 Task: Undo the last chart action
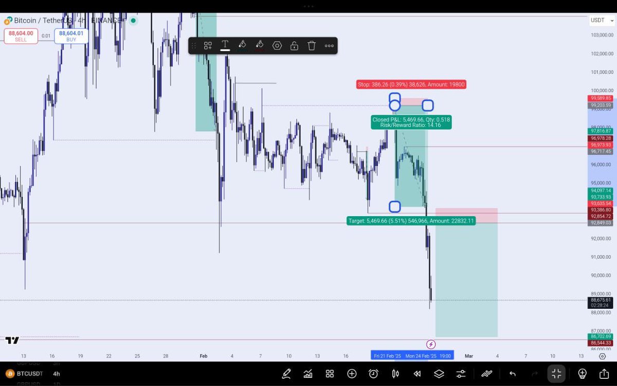pos(512,374)
